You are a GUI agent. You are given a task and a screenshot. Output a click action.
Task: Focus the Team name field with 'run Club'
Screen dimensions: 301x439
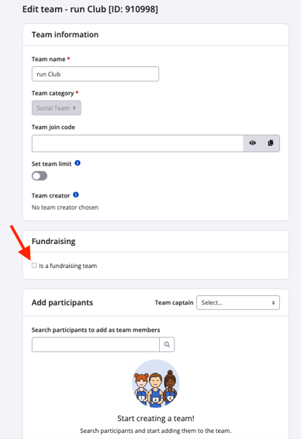click(95, 74)
